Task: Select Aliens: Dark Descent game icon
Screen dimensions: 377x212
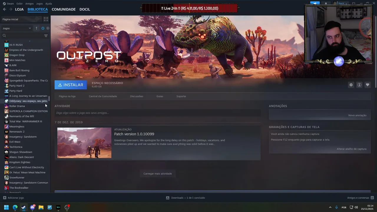Action: tap(6, 157)
